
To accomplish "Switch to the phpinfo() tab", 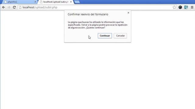I will [x=19, y=2].
